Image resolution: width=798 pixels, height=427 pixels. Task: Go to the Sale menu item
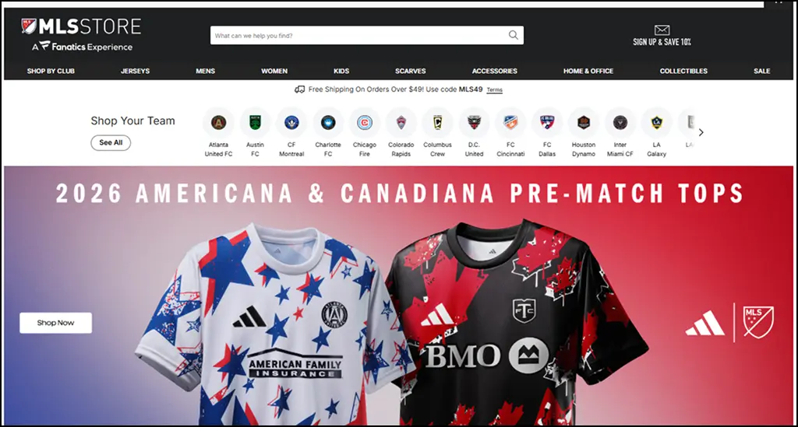[762, 71]
